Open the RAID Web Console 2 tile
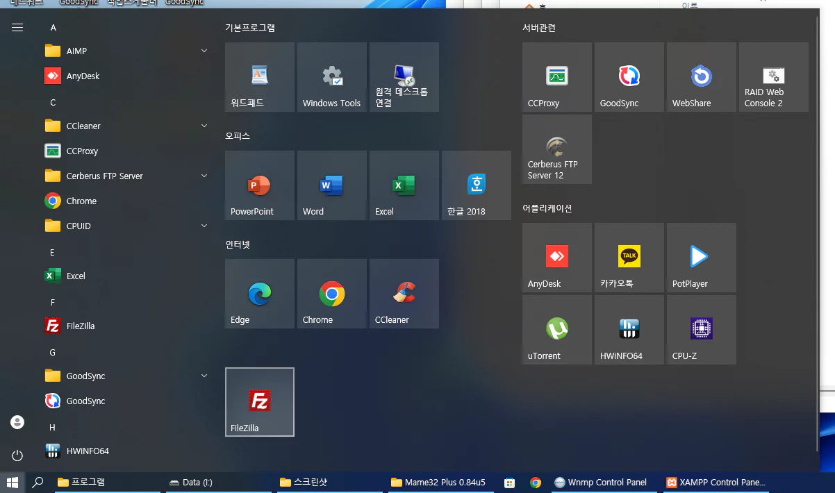Viewport: 835px width, 493px height. point(774,77)
